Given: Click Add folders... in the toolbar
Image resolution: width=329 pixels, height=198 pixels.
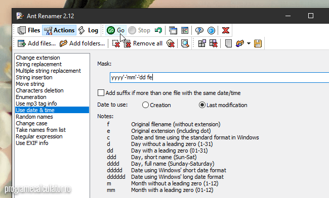Looking at the screenshot, I should [82, 43].
